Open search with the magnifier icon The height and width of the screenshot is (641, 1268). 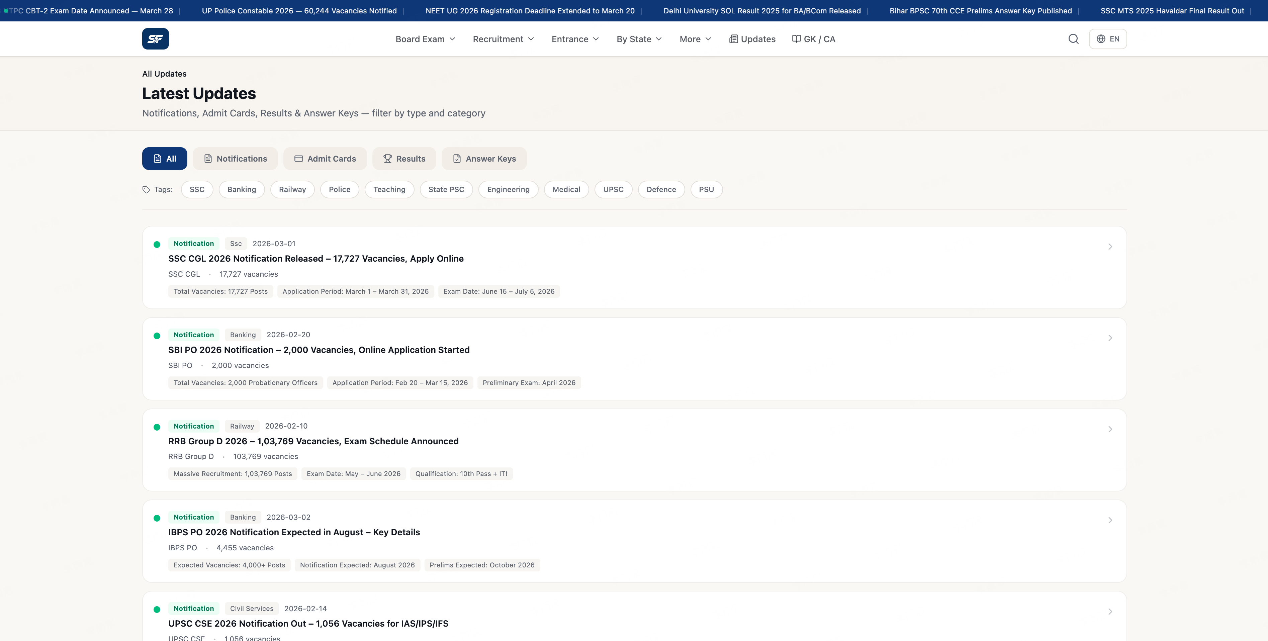pyautogui.click(x=1073, y=39)
